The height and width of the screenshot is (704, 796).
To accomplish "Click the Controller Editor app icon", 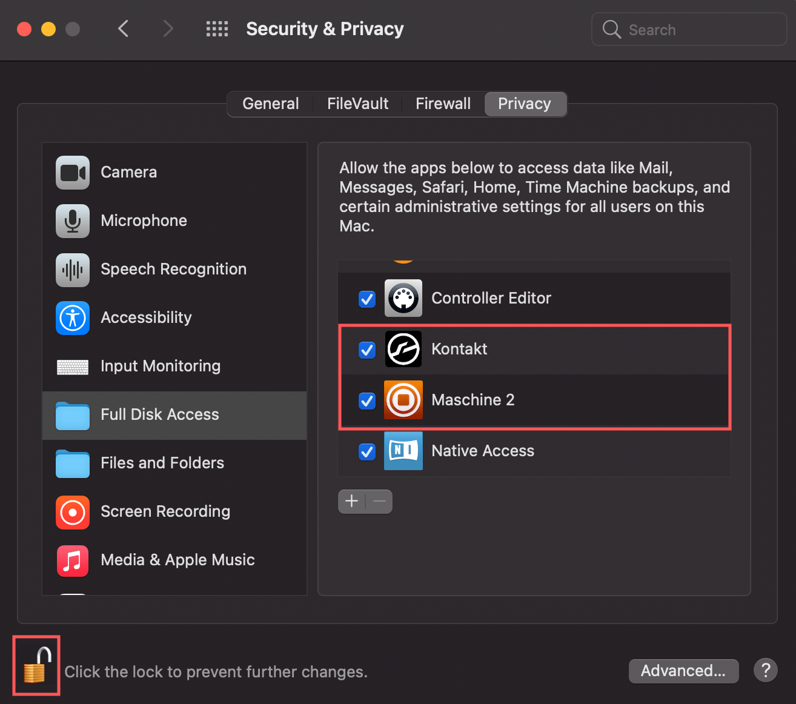I will coord(403,298).
